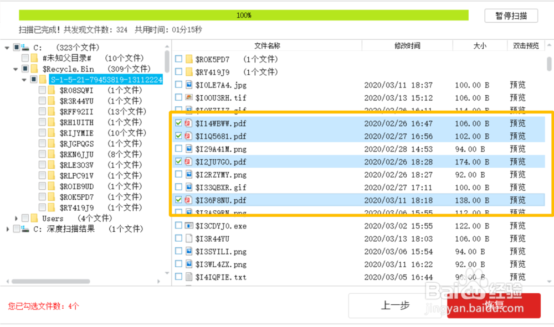
Task: Click the drive icon for C: root
Action: 25,47
